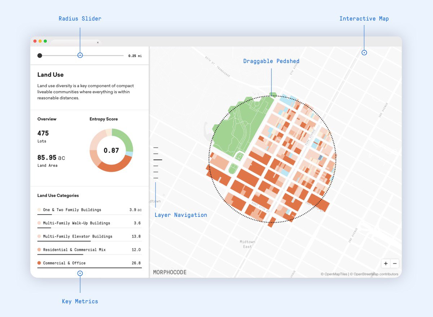Select the second layer navigation dash
This screenshot has height=317, width=433.
(156, 153)
